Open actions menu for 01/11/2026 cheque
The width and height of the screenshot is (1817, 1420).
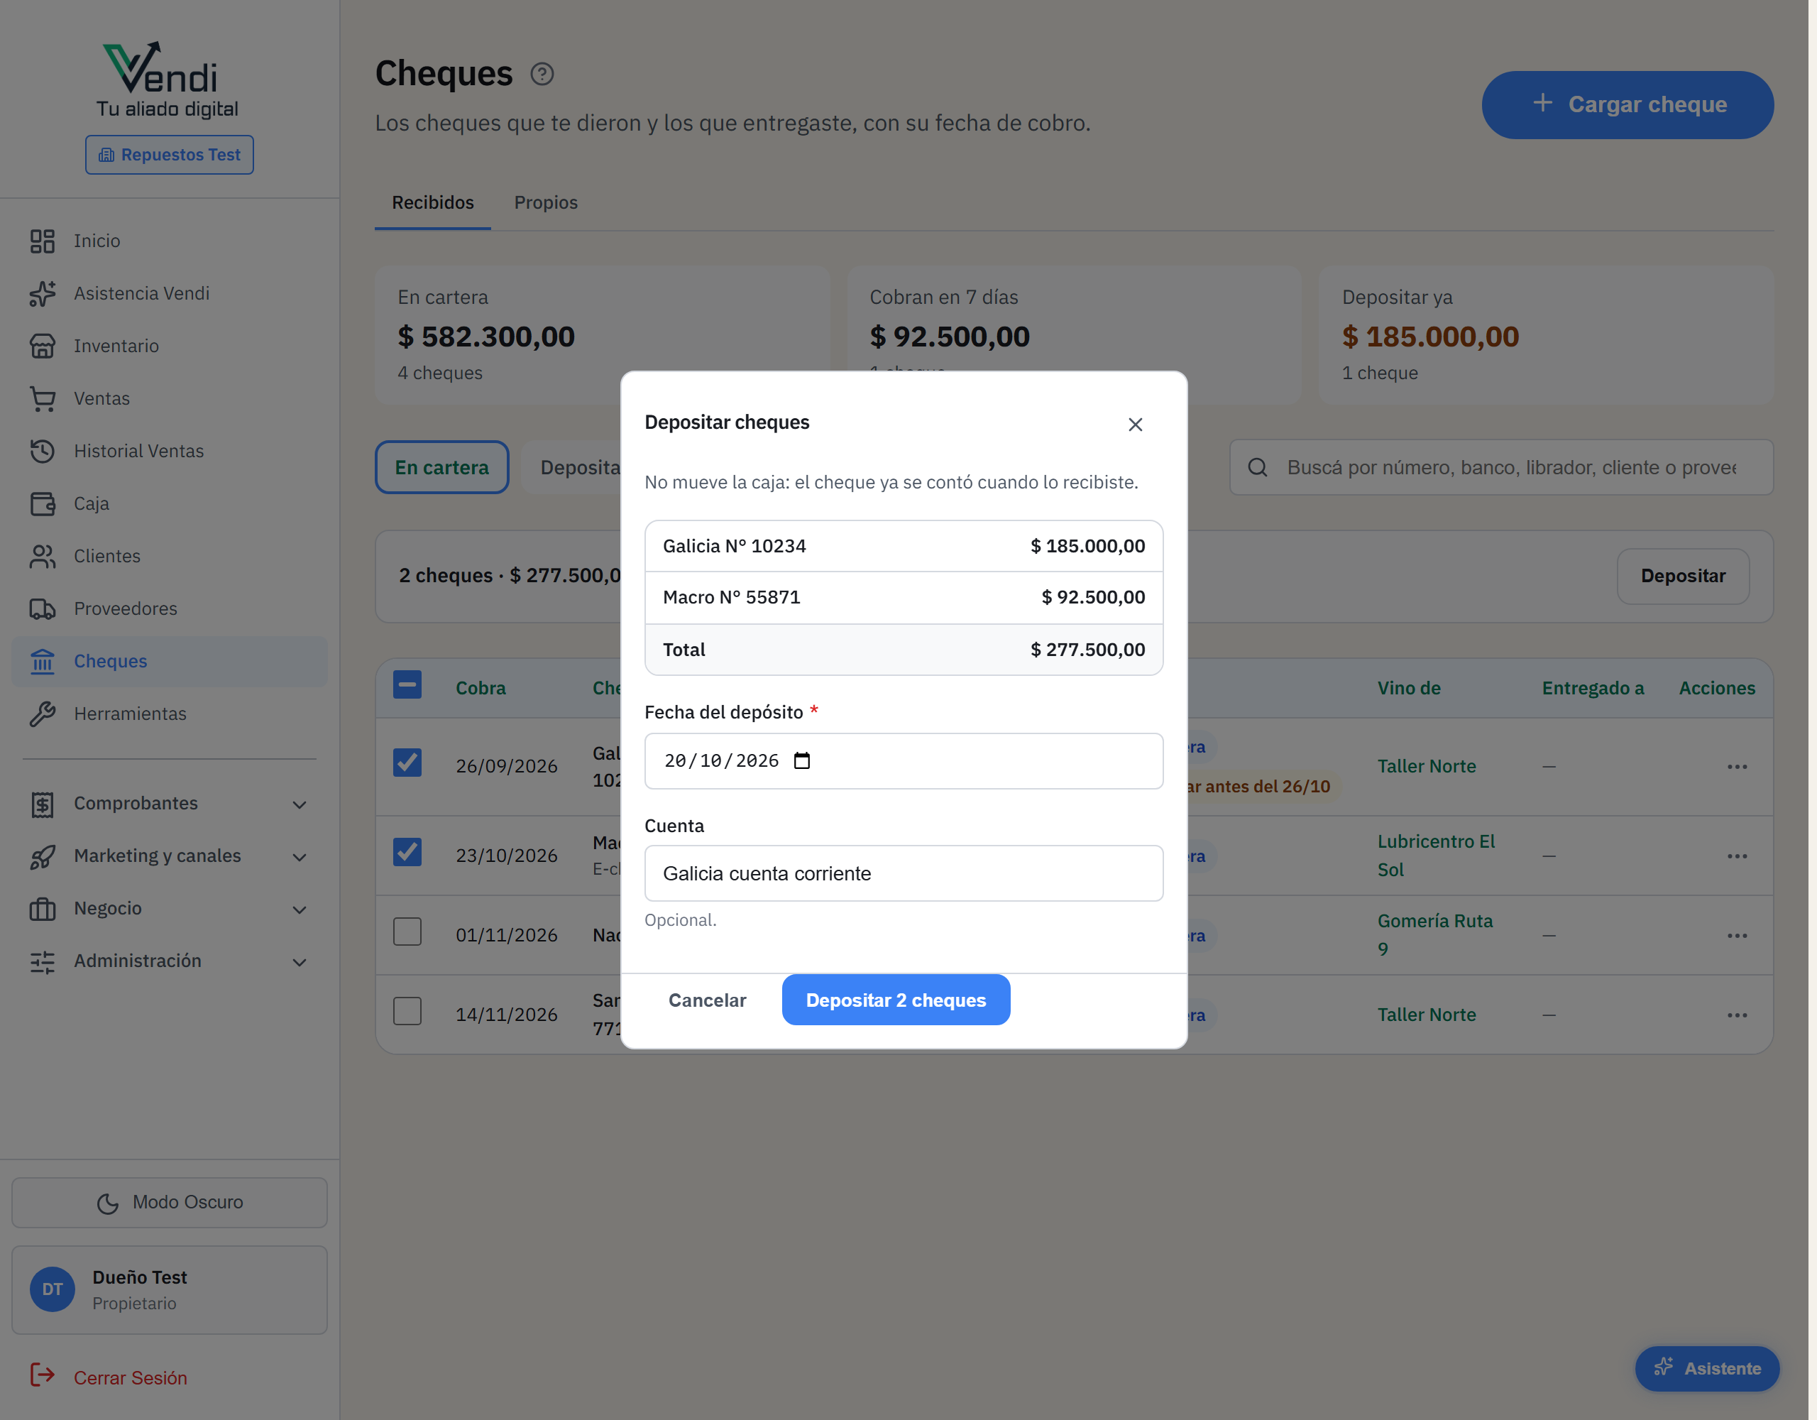pos(1737,936)
